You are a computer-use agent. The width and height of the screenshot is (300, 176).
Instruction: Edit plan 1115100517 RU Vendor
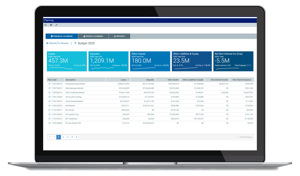point(50,110)
